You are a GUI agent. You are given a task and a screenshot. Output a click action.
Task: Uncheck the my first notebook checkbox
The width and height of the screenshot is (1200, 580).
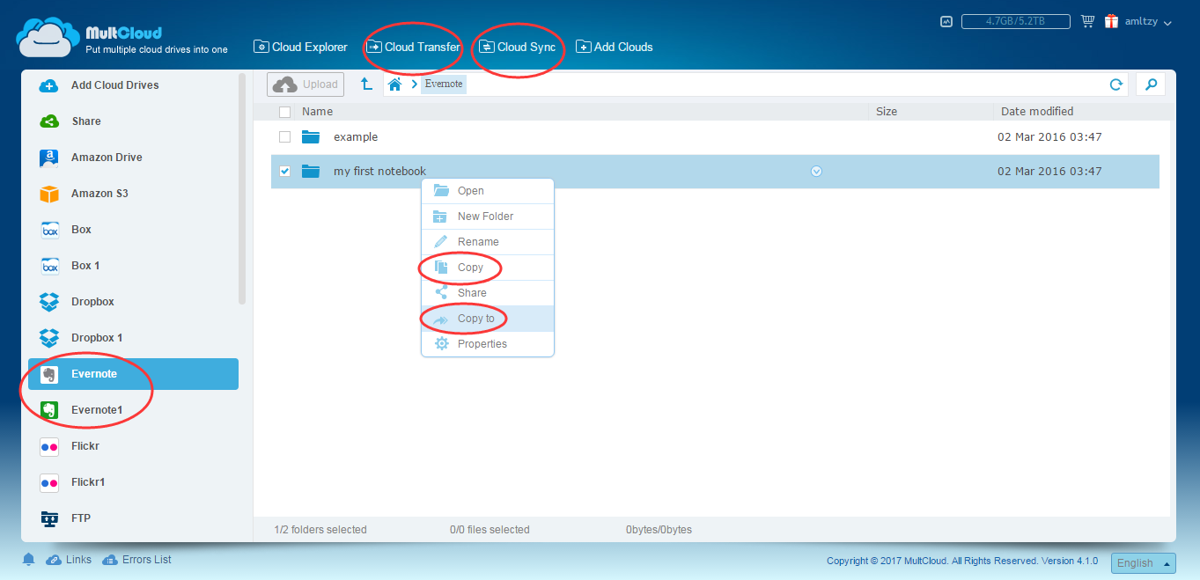[284, 172]
